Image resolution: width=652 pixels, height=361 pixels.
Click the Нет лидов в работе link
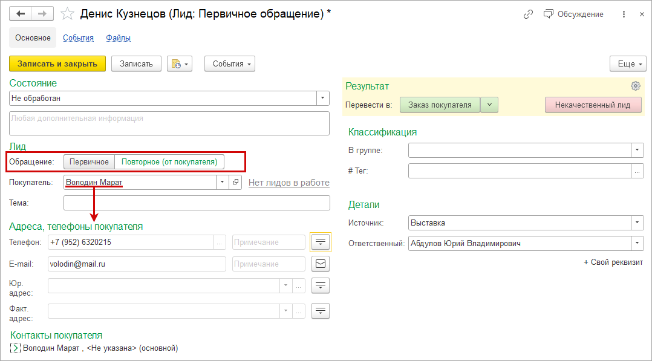tap(289, 183)
